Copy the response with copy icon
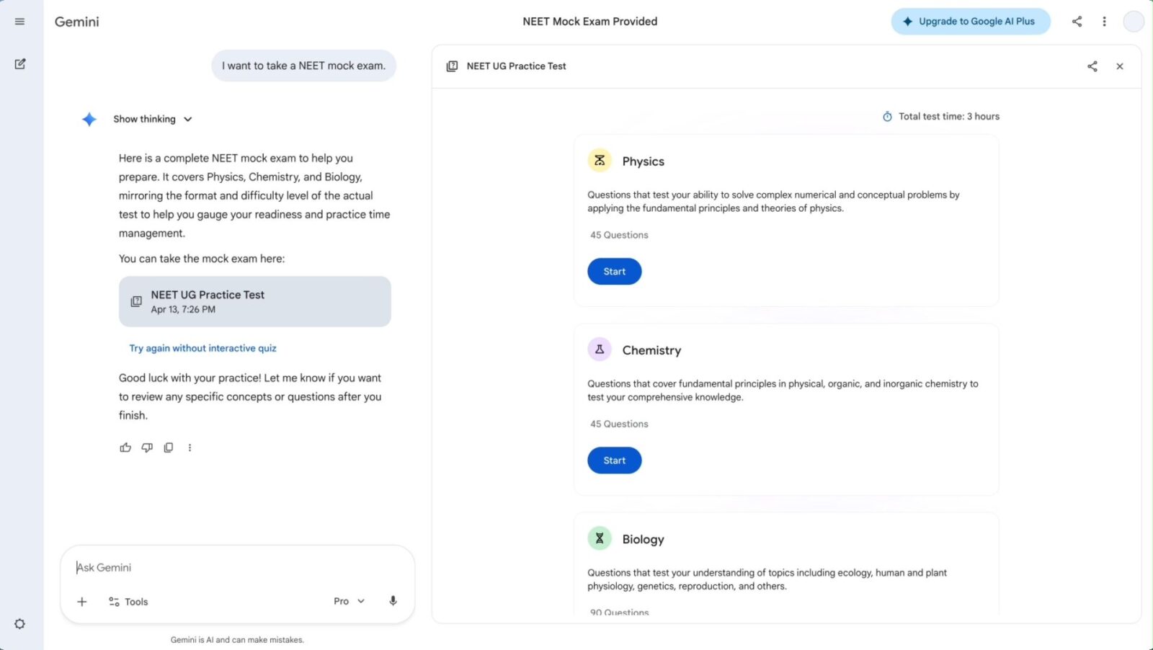 coord(169,448)
